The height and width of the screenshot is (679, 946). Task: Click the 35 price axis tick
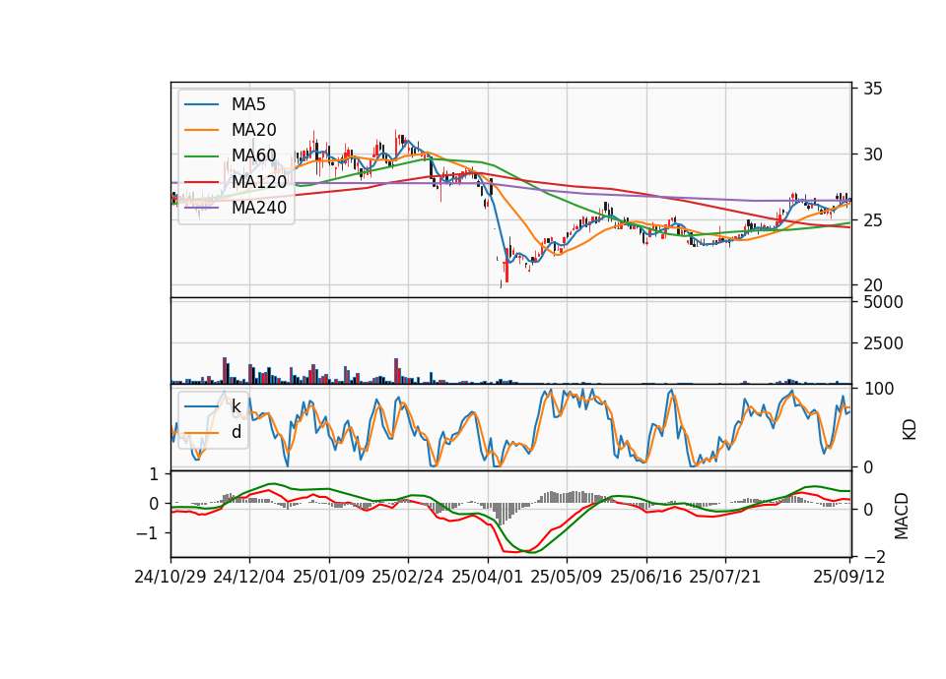(x=872, y=89)
